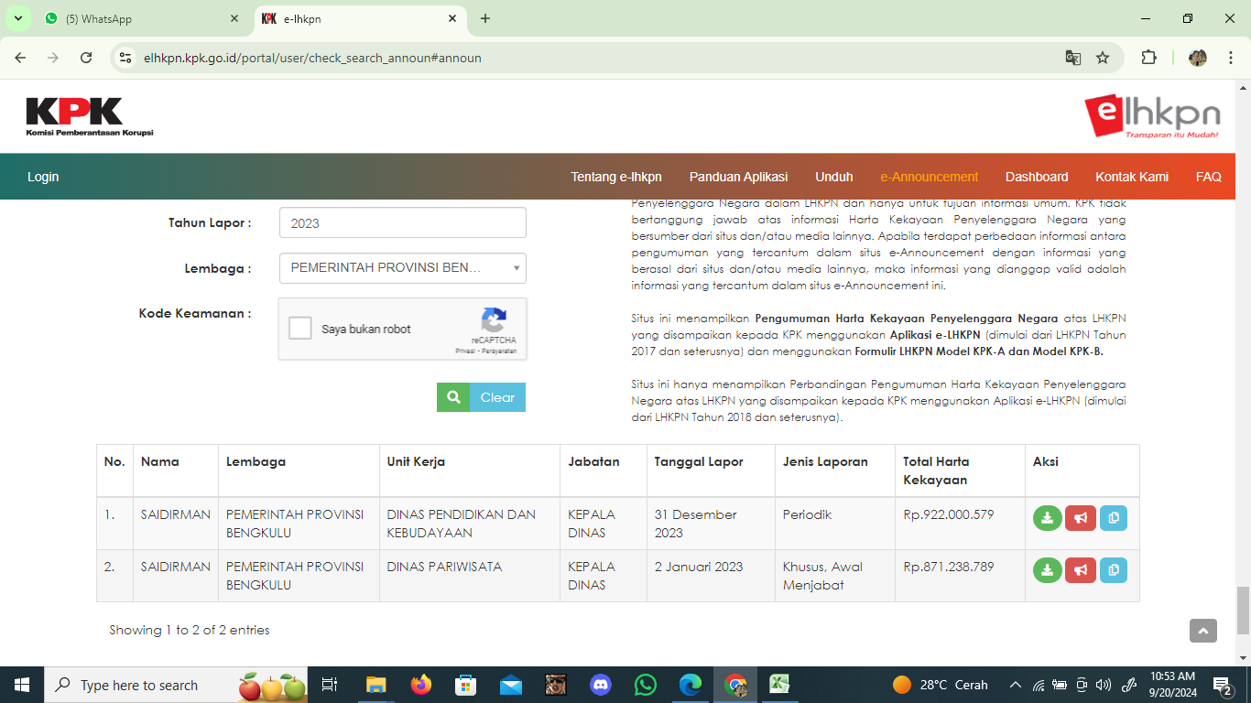The width and height of the screenshot is (1251, 703).
Task: Click the green search magnifier button
Action: [453, 397]
